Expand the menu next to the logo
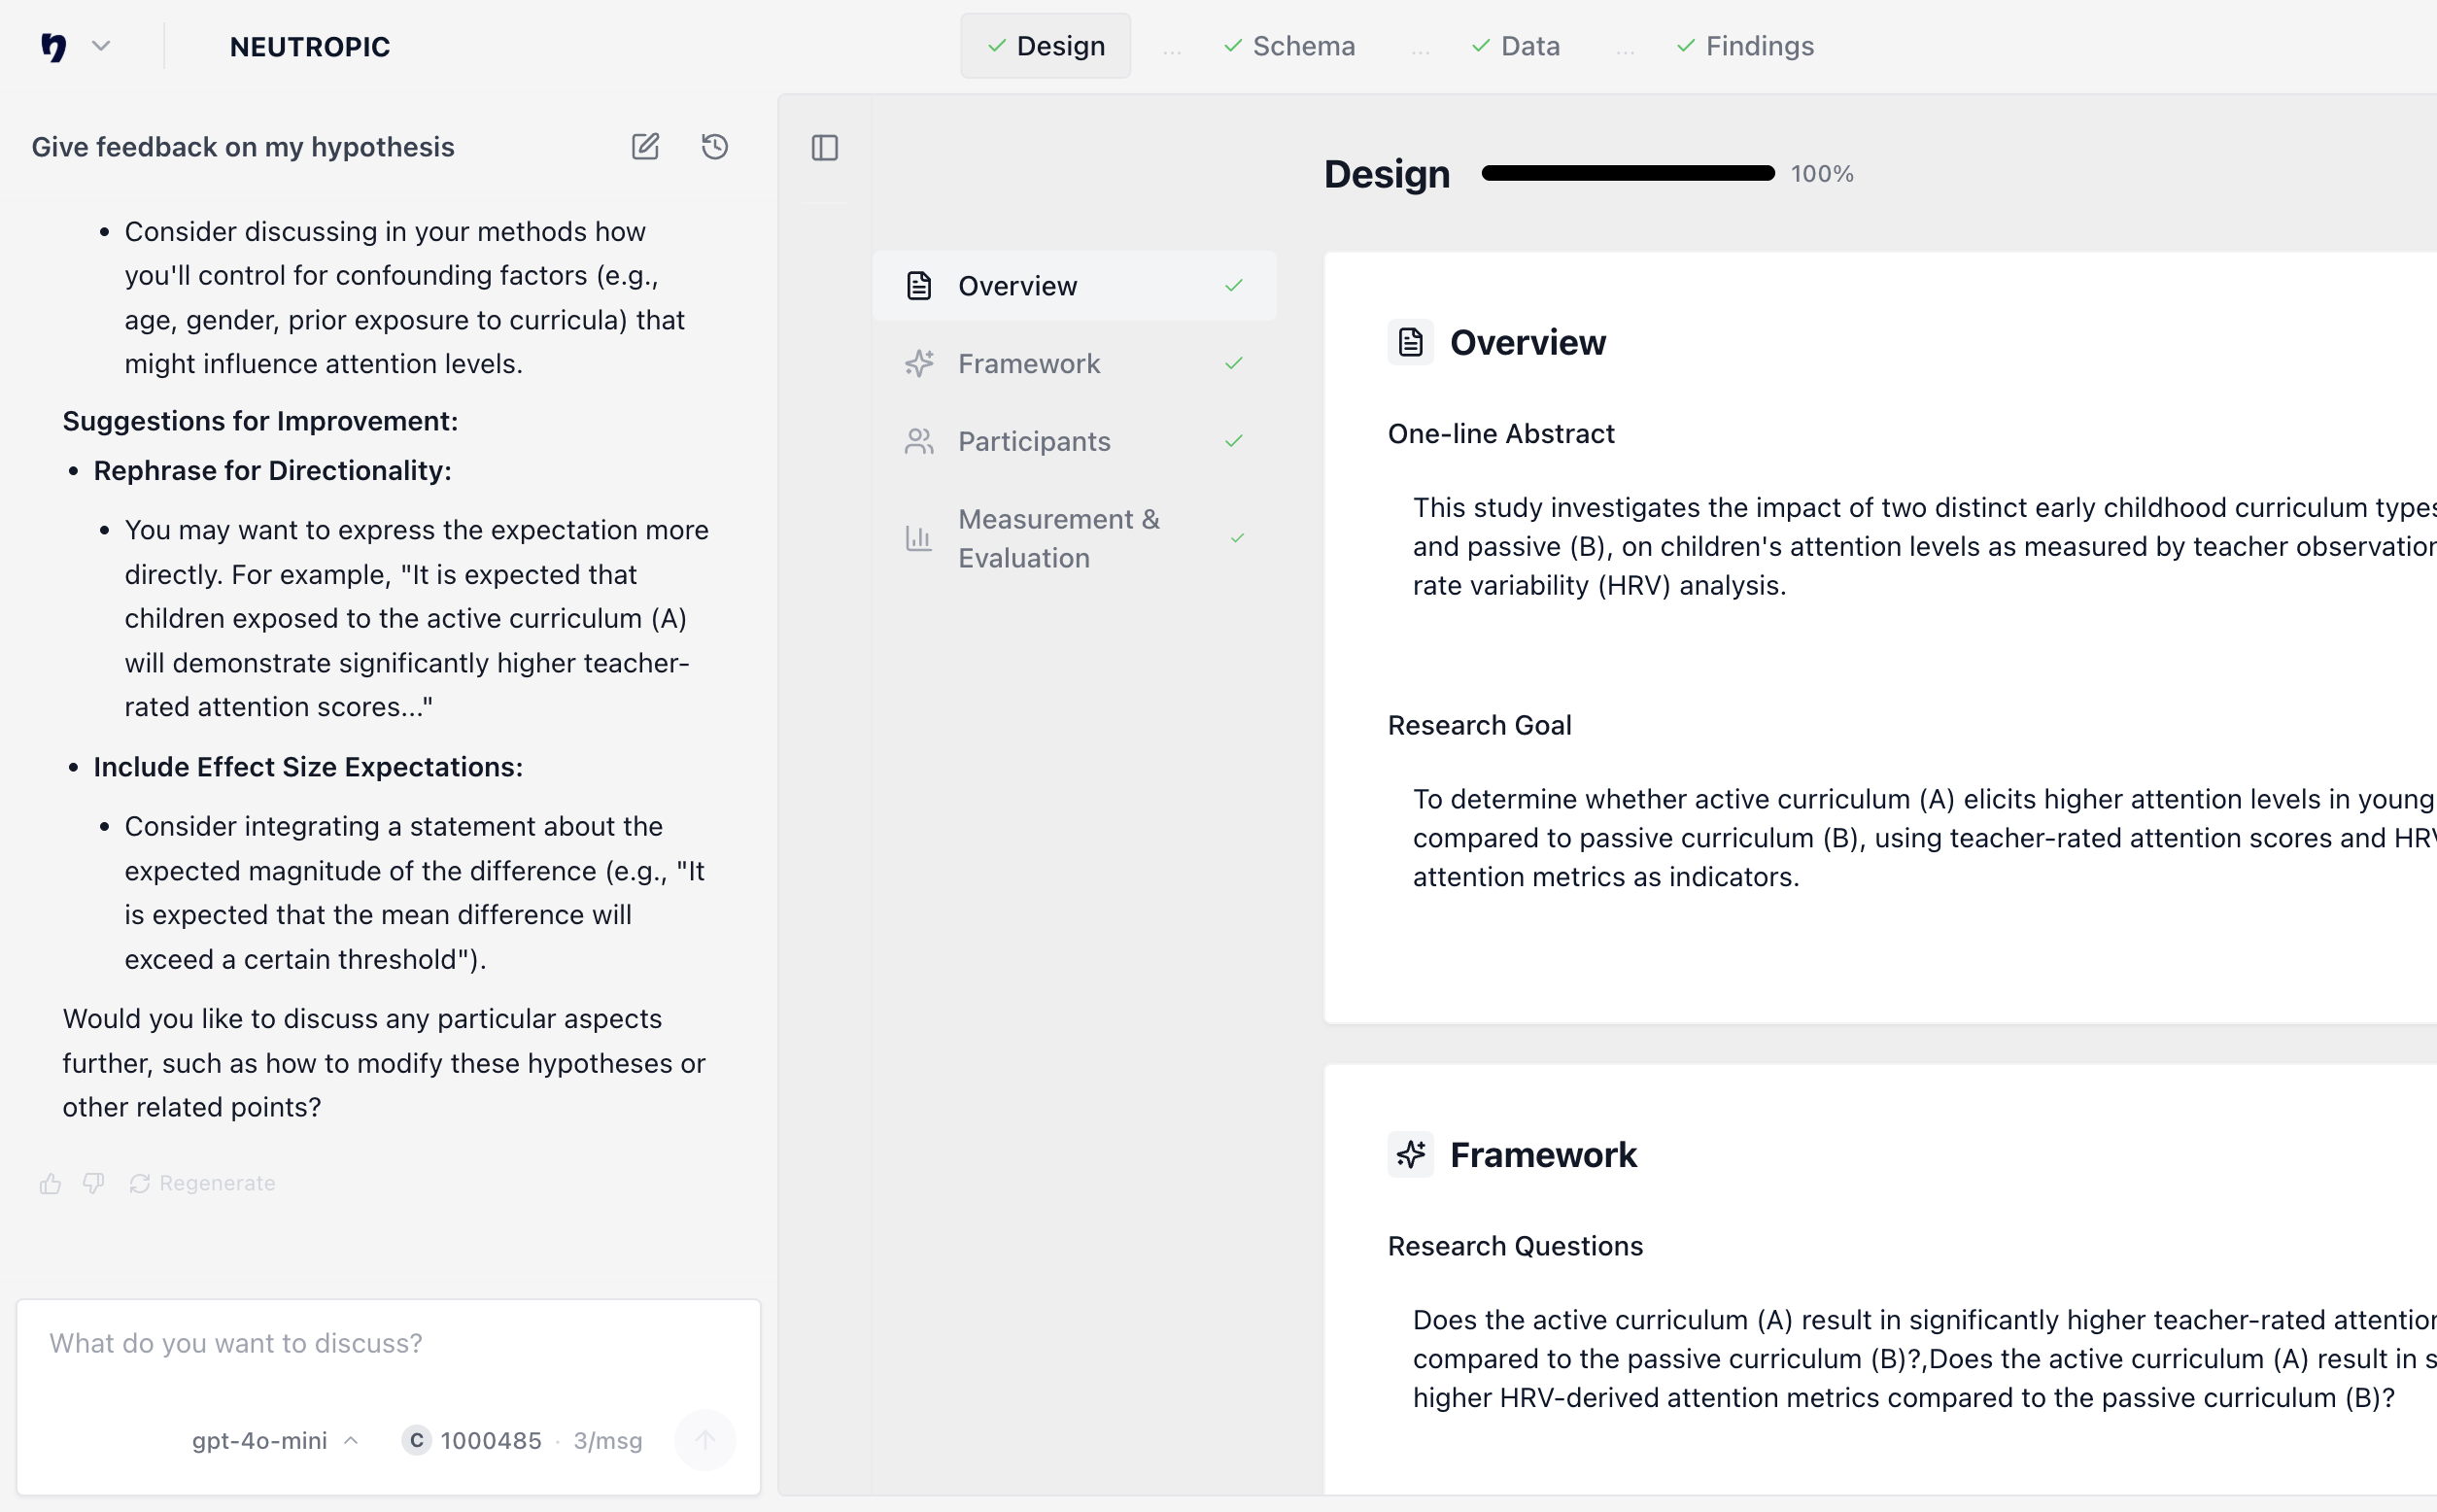2437x1512 pixels. [102, 46]
